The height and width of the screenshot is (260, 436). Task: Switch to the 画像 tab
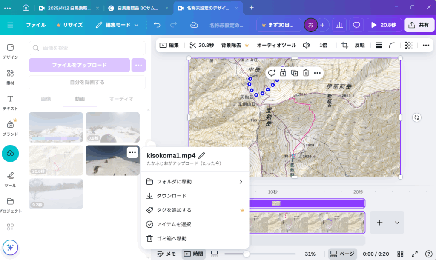pyautogui.click(x=46, y=99)
